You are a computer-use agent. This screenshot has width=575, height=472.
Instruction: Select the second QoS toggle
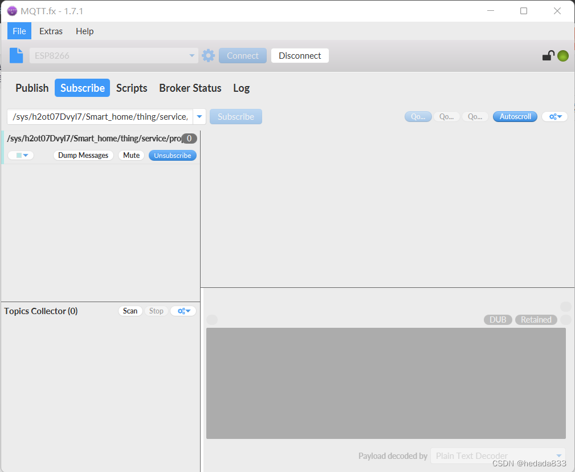tap(447, 117)
